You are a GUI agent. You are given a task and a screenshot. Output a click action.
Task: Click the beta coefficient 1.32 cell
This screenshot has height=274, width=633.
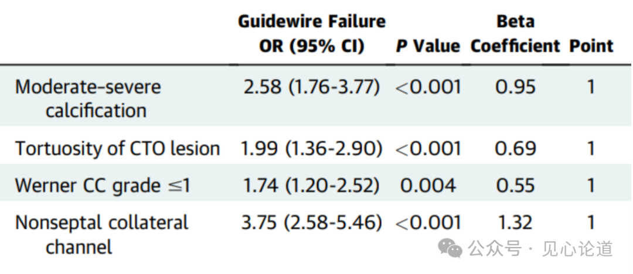[515, 222]
